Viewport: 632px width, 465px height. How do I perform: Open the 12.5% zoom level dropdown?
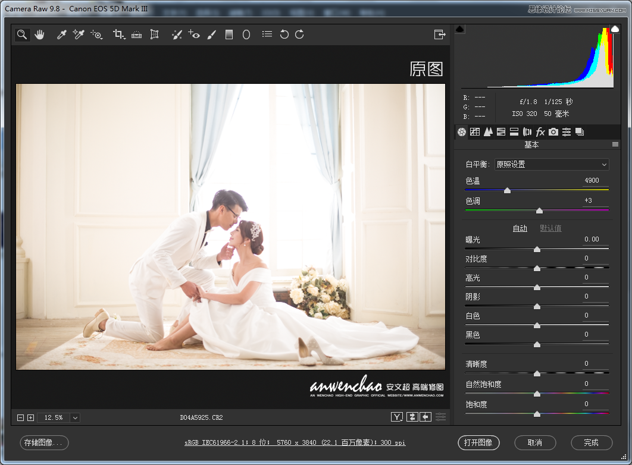74,417
